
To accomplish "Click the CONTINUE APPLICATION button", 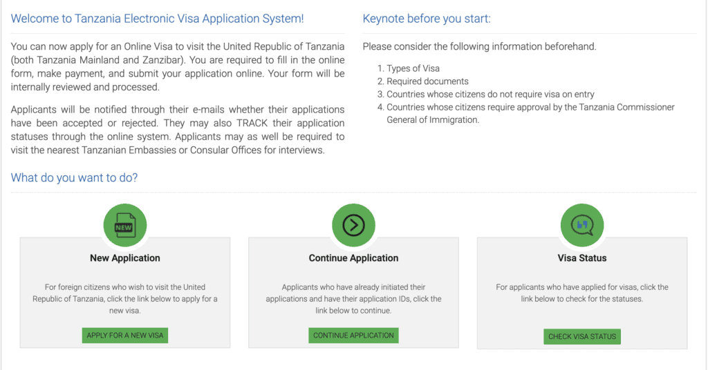I will (353, 335).
